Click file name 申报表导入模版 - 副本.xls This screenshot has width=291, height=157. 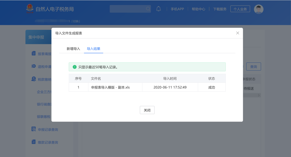[110, 87]
